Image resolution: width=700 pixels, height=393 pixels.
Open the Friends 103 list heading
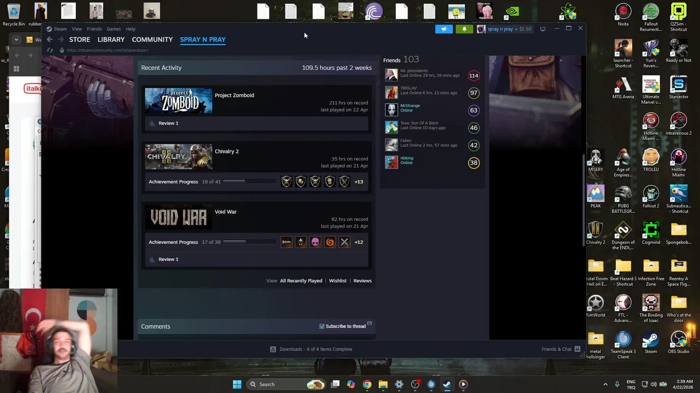pos(401,59)
